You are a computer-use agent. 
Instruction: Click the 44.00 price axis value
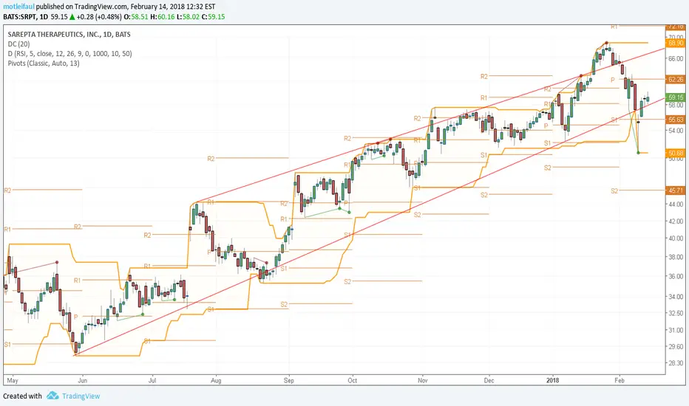pos(676,204)
